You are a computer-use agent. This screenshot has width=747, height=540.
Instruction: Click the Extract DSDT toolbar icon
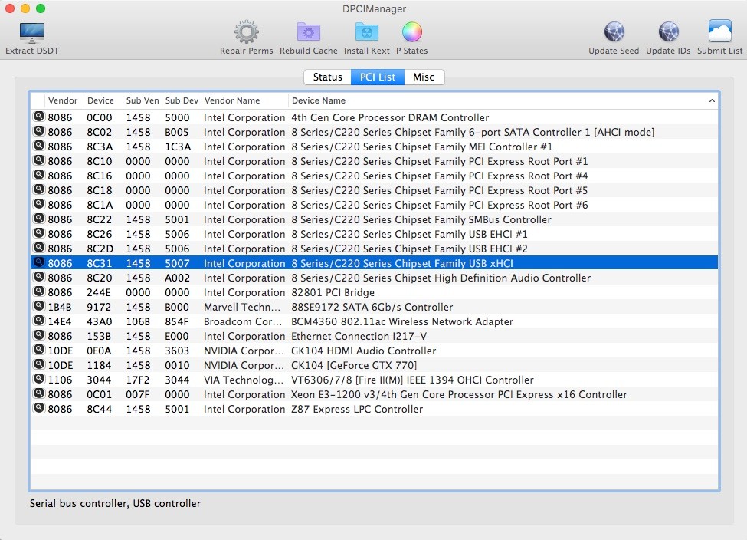coord(31,33)
